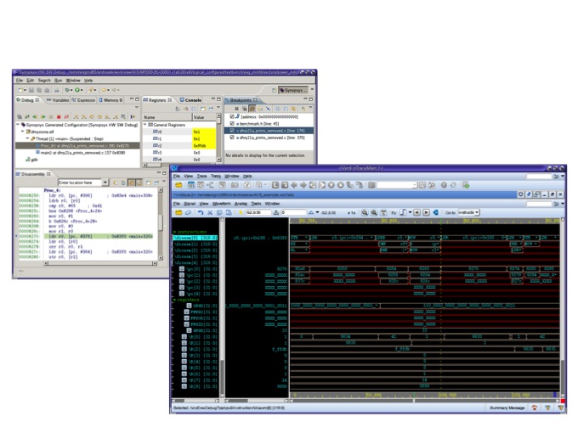Click the up arrow circle in Verdi toolbar

tap(331, 185)
